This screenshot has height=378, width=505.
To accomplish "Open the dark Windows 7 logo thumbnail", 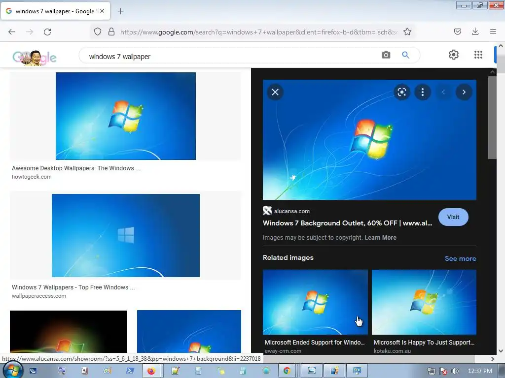I will pos(69,331).
